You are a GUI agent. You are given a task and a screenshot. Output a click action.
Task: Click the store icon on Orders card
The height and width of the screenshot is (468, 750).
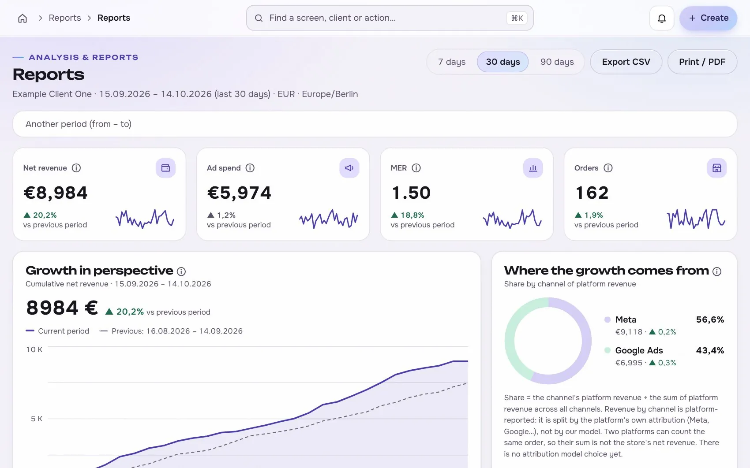click(717, 168)
